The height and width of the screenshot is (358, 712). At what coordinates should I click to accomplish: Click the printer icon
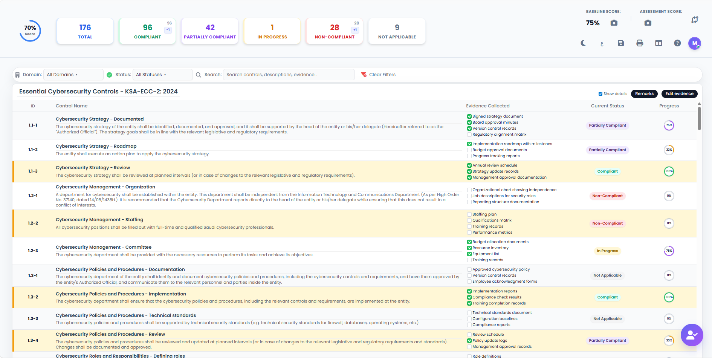640,43
